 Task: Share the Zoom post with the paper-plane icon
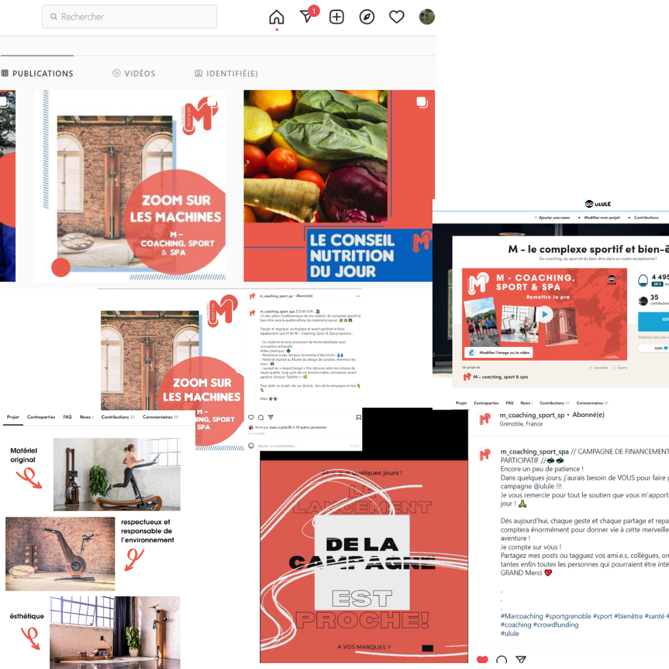pyautogui.click(x=270, y=417)
